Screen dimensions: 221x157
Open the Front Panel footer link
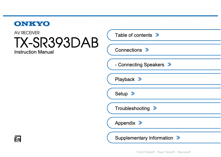click(x=145, y=152)
